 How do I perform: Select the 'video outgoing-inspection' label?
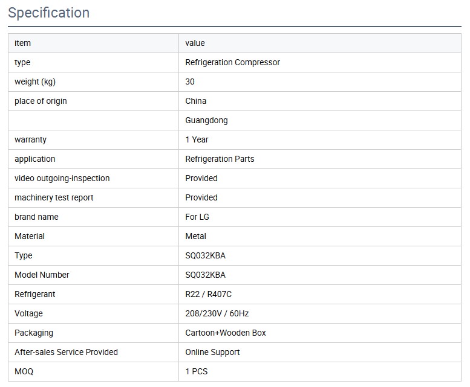tap(62, 178)
